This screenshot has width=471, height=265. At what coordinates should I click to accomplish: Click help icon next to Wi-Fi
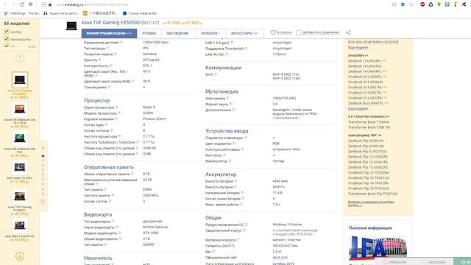[x=216, y=74]
